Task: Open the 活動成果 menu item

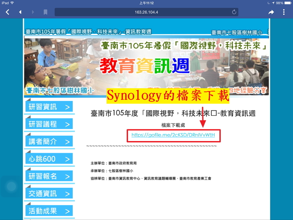Action: click(x=49, y=211)
